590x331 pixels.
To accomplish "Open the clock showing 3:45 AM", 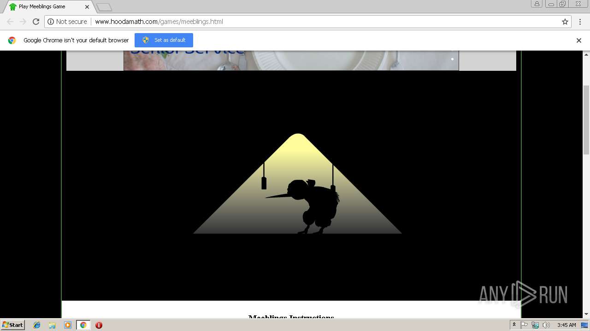I will [566, 325].
